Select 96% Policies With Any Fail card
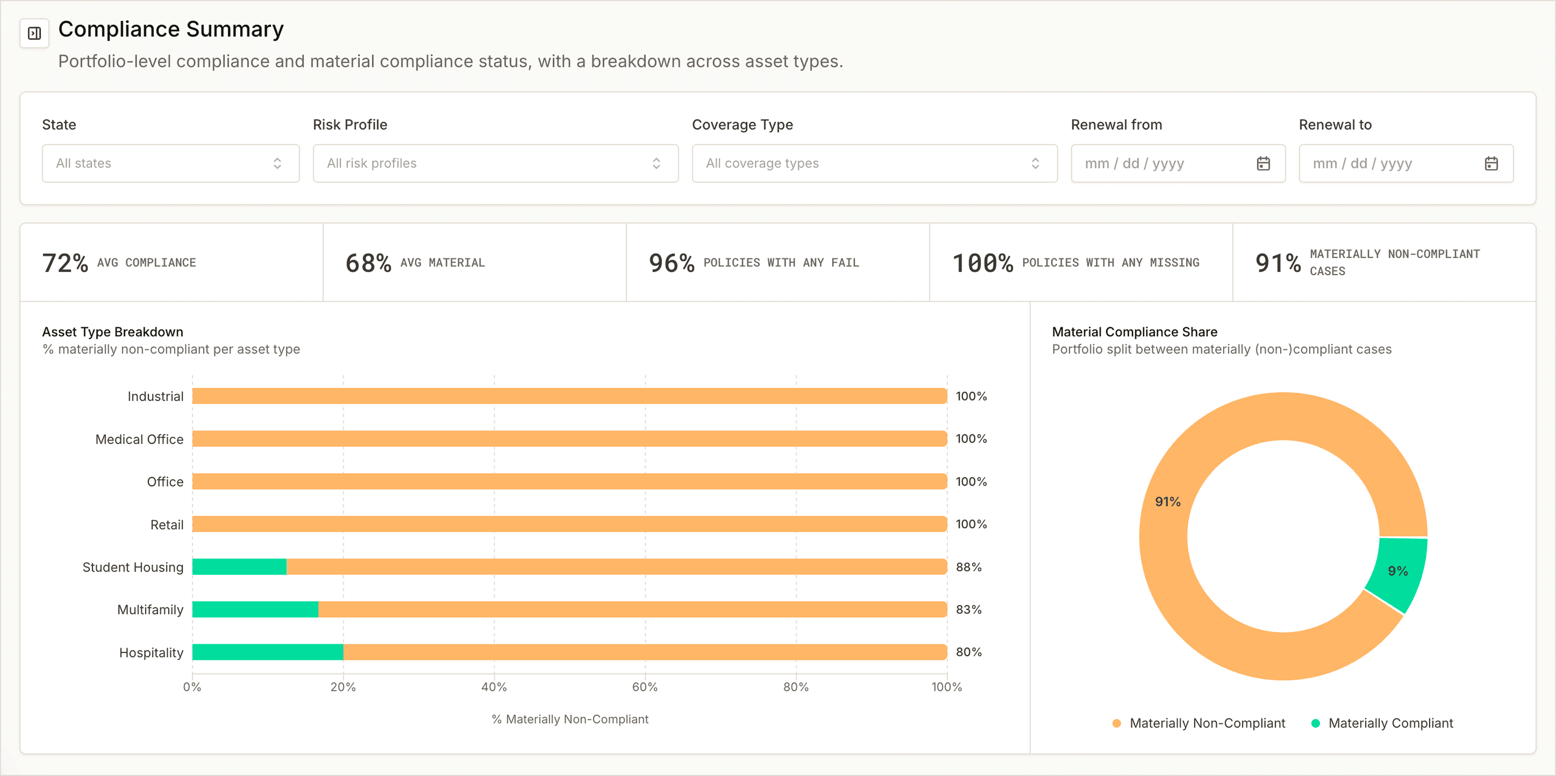1556x776 pixels. click(778, 263)
